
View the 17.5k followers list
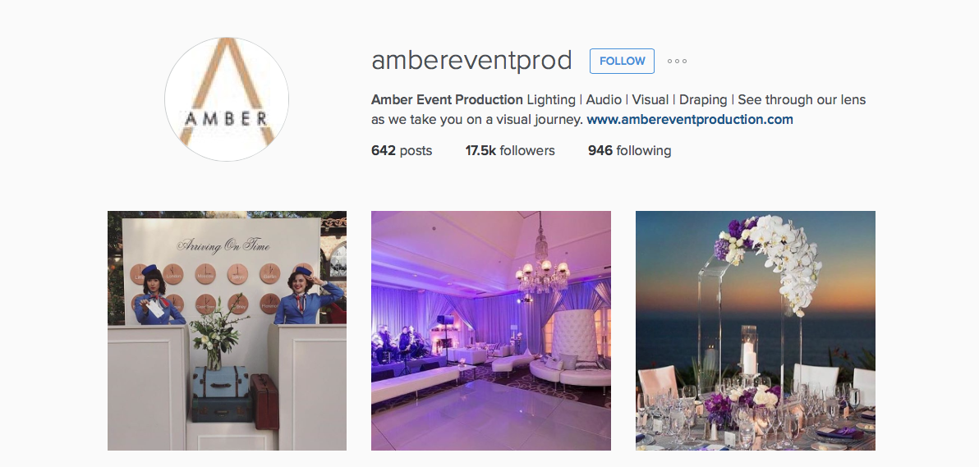pyautogui.click(x=510, y=150)
